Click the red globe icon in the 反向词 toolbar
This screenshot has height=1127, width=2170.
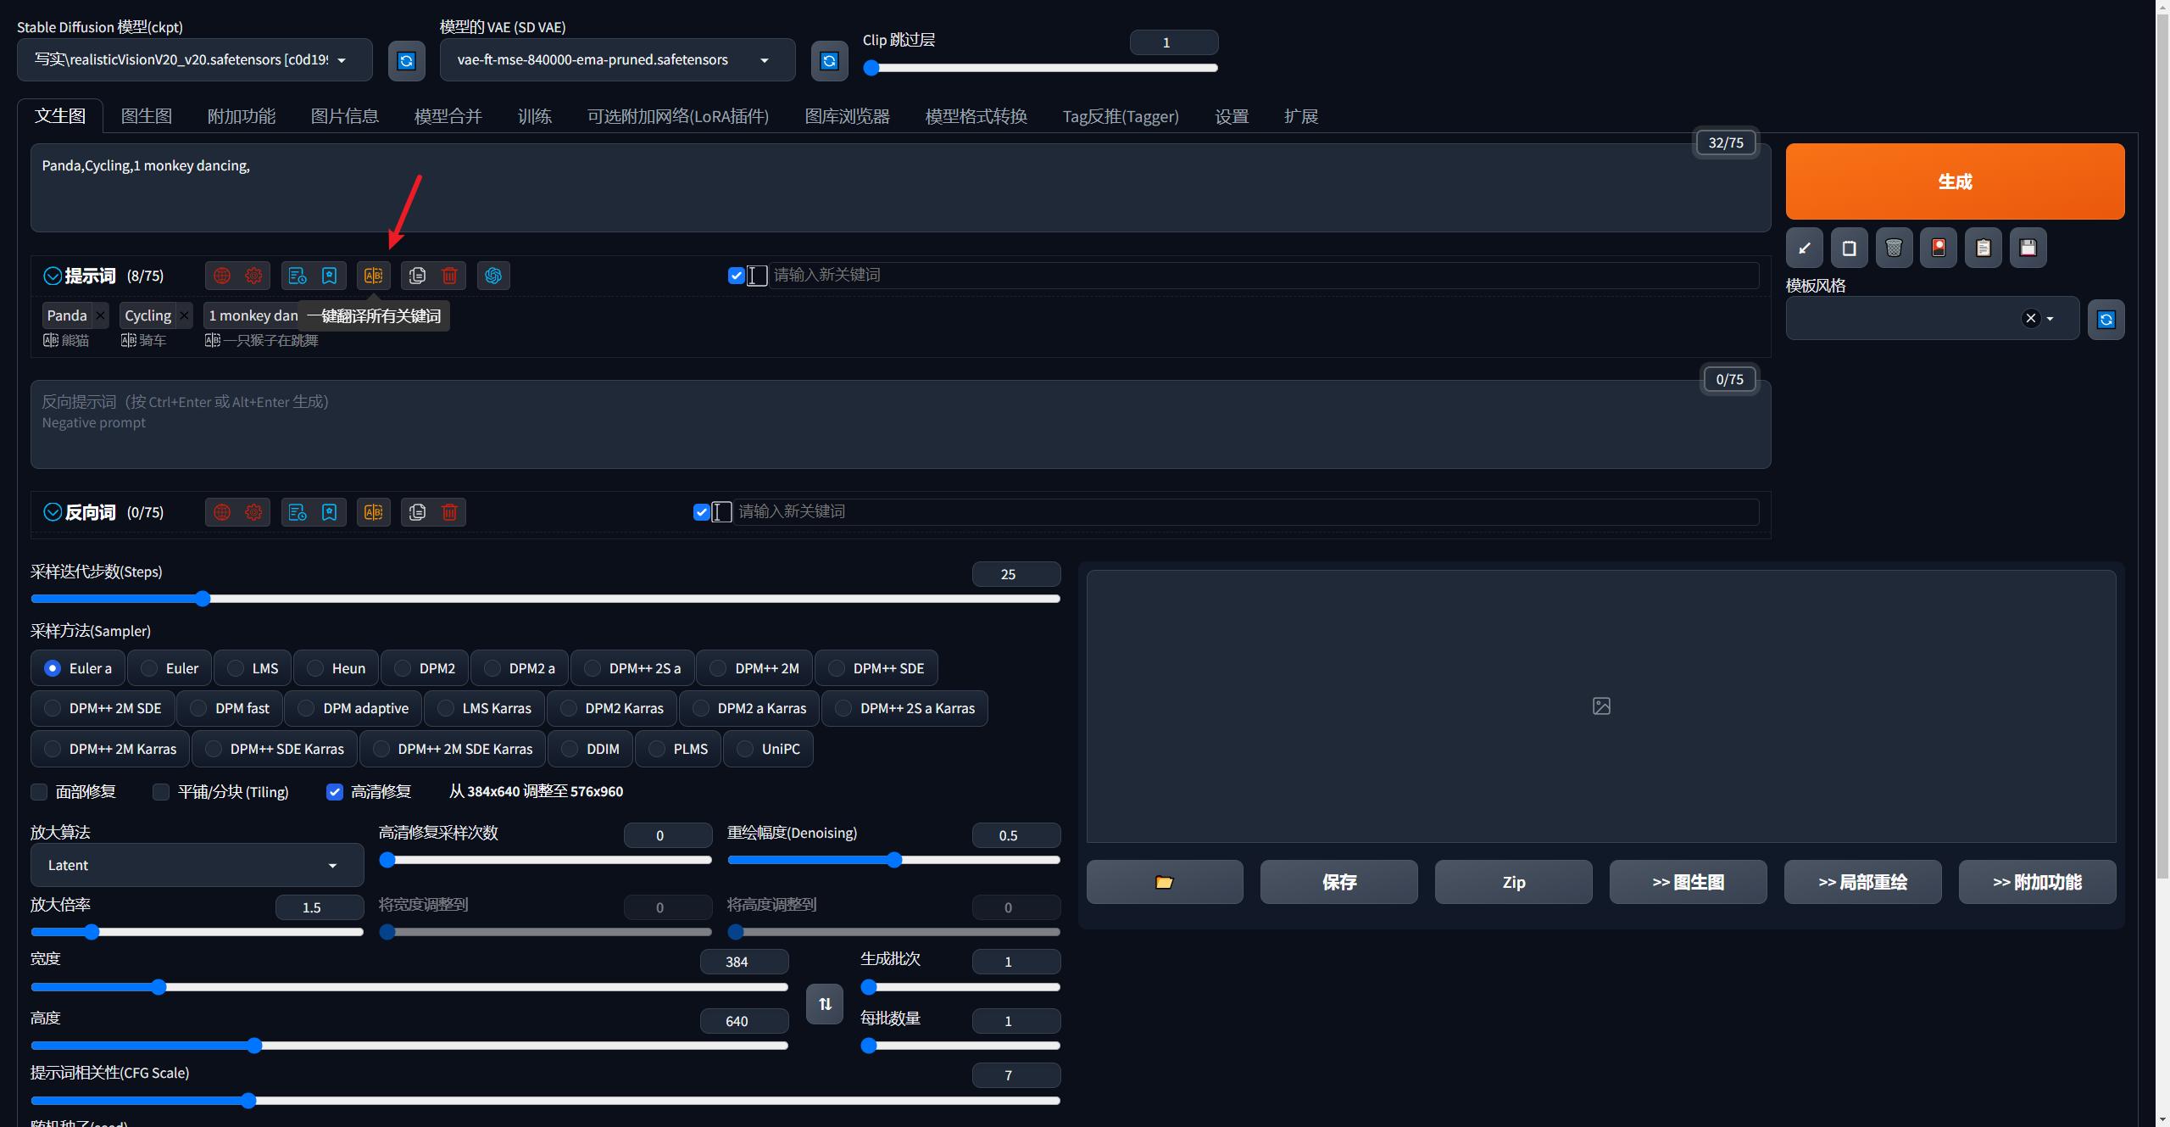click(222, 512)
